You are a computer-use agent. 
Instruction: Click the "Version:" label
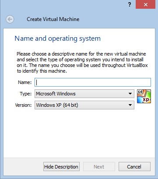pyautogui.click(x=23, y=105)
